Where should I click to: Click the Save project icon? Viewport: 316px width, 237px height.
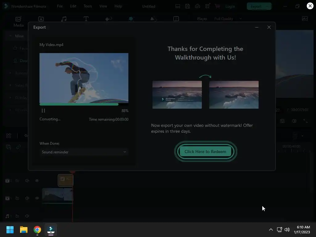coord(188,6)
